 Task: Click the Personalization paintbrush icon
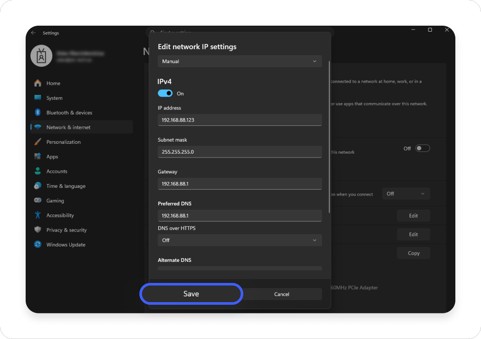pos(38,142)
